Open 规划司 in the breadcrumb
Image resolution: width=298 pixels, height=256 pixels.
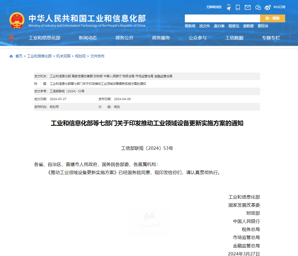point(80,56)
